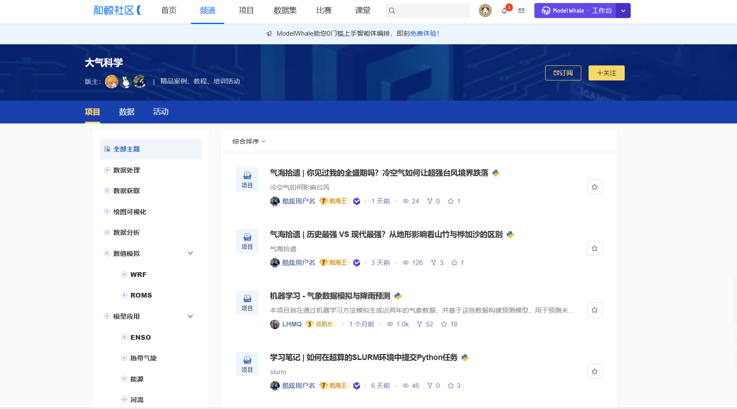Click star count icon on LHMQ post
The height and width of the screenshot is (409, 737).
pyautogui.click(x=444, y=324)
